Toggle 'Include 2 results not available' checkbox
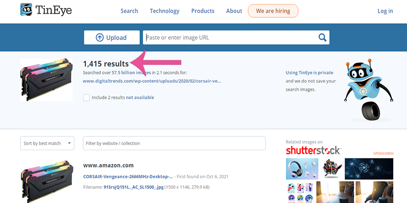Screen dimensions: 407x203 [x=86, y=97]
